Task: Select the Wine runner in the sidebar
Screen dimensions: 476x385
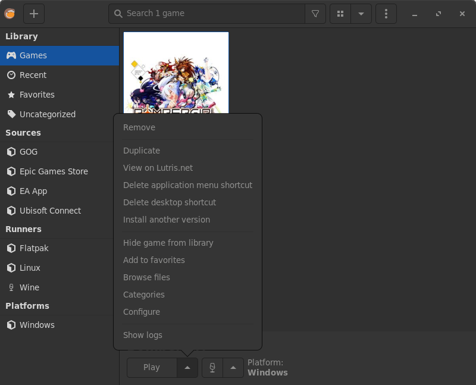Action: (x=29, y=287)
